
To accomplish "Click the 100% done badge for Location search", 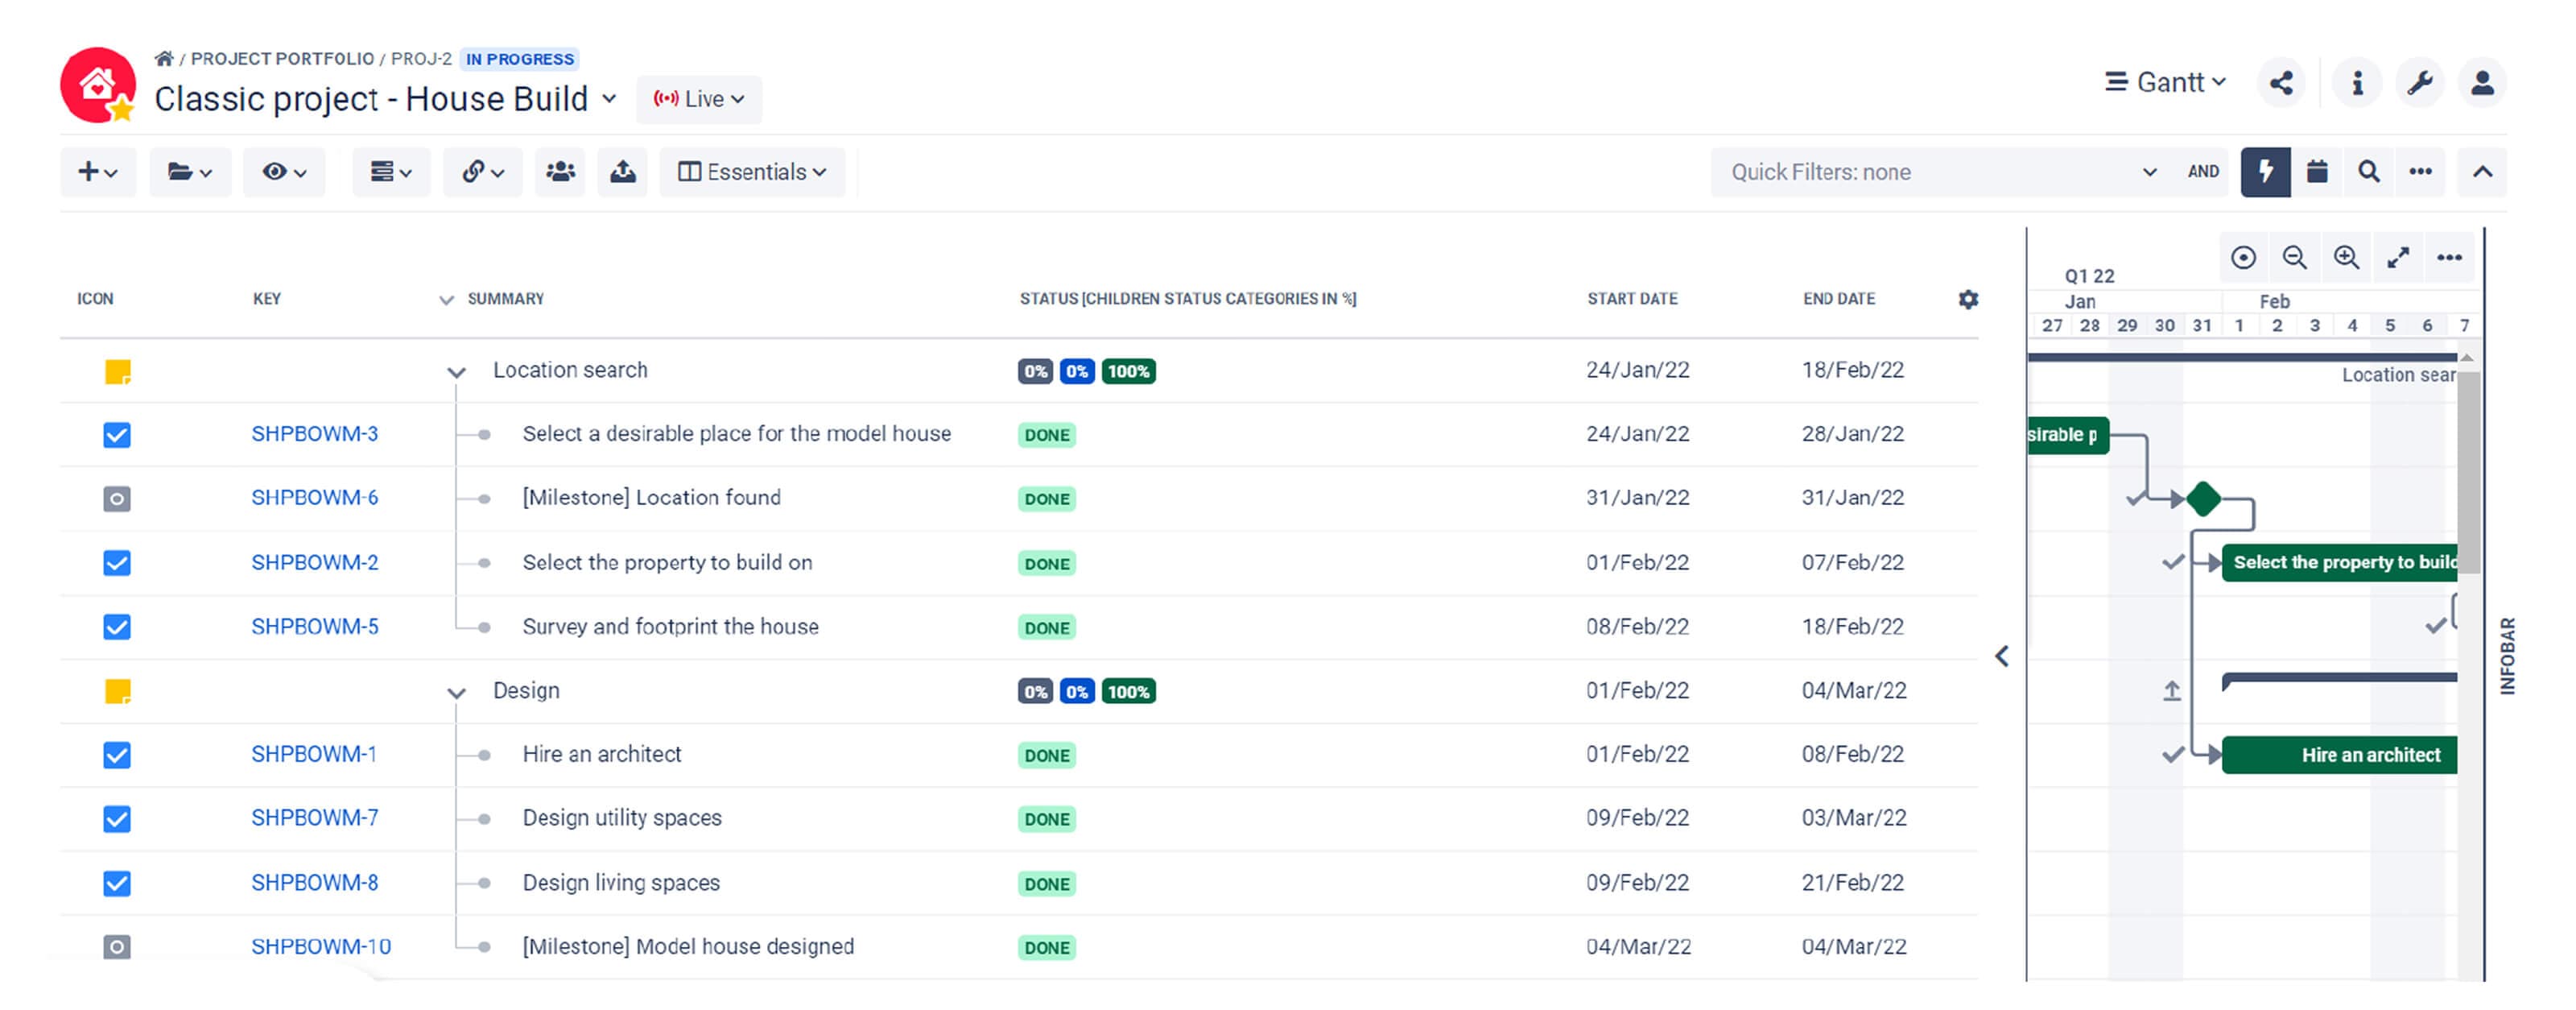I will [x=1128, y=372].
